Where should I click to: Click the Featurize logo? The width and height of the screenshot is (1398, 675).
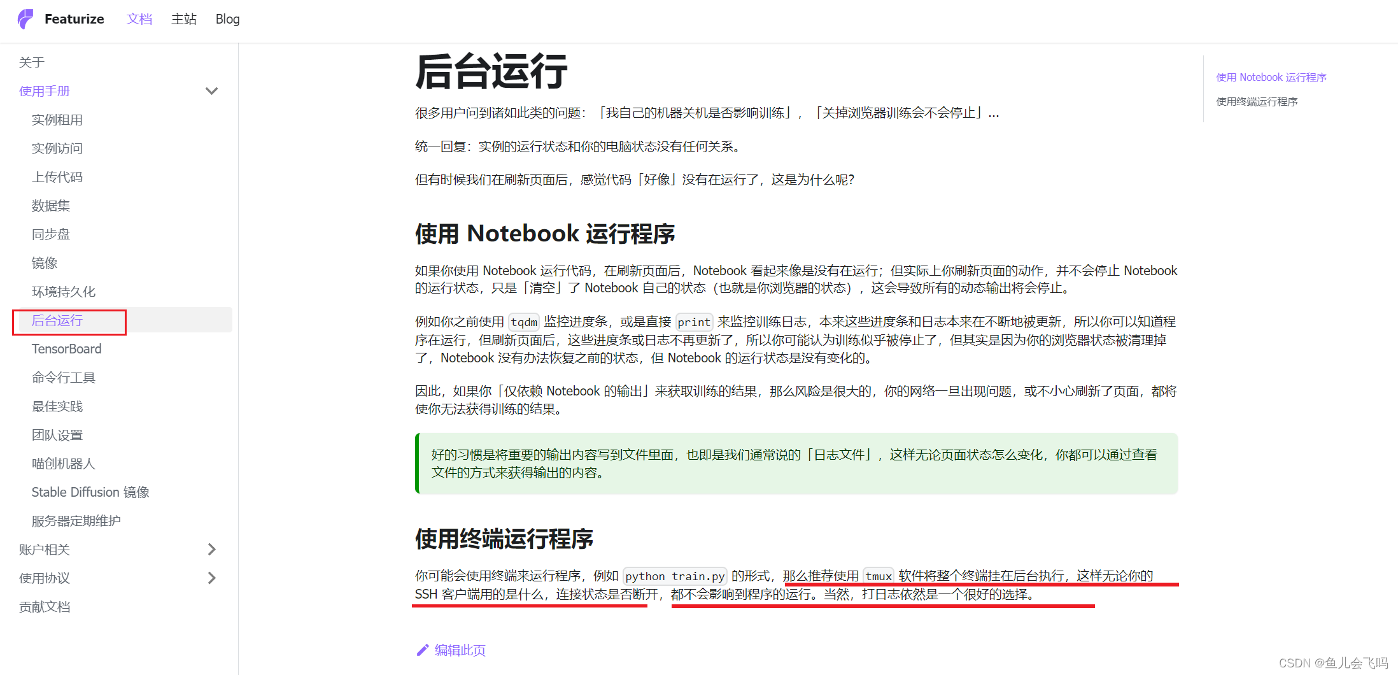[62, 19]
